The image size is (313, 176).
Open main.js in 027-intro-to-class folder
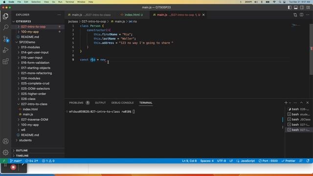pos(28,114)
